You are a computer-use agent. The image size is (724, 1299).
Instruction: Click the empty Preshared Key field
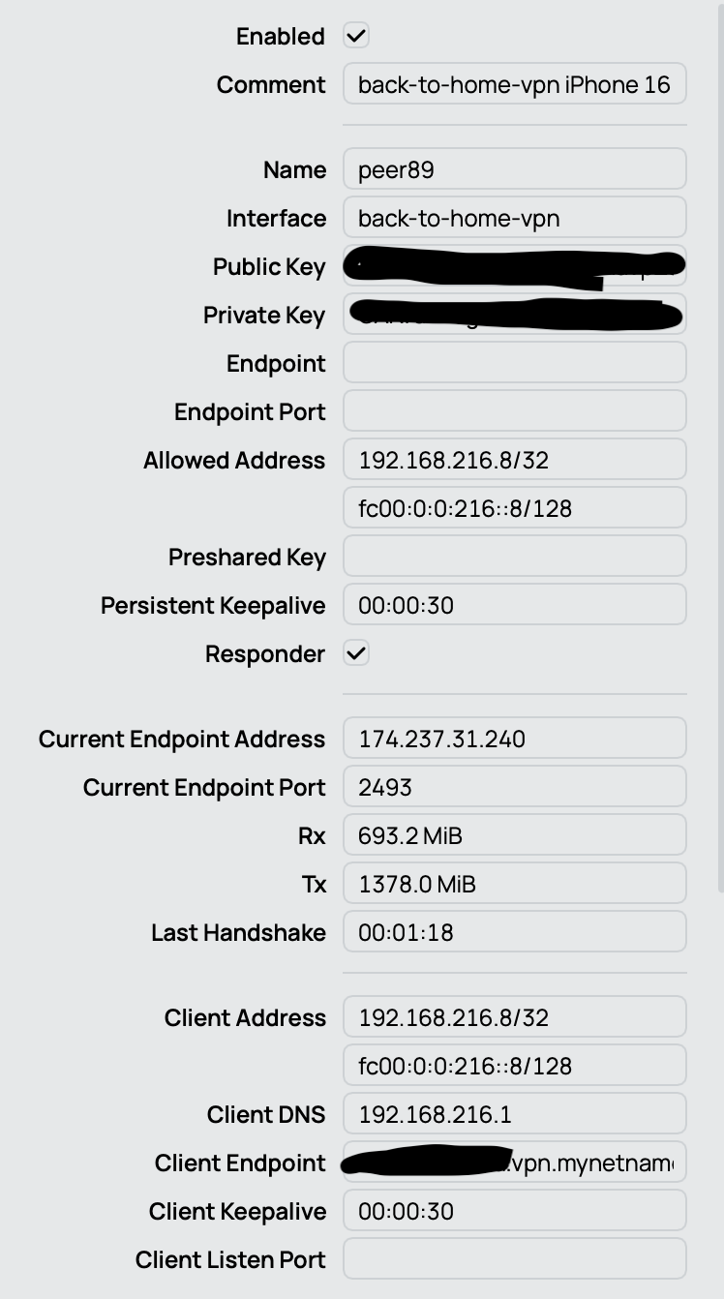tap(514, 558)
